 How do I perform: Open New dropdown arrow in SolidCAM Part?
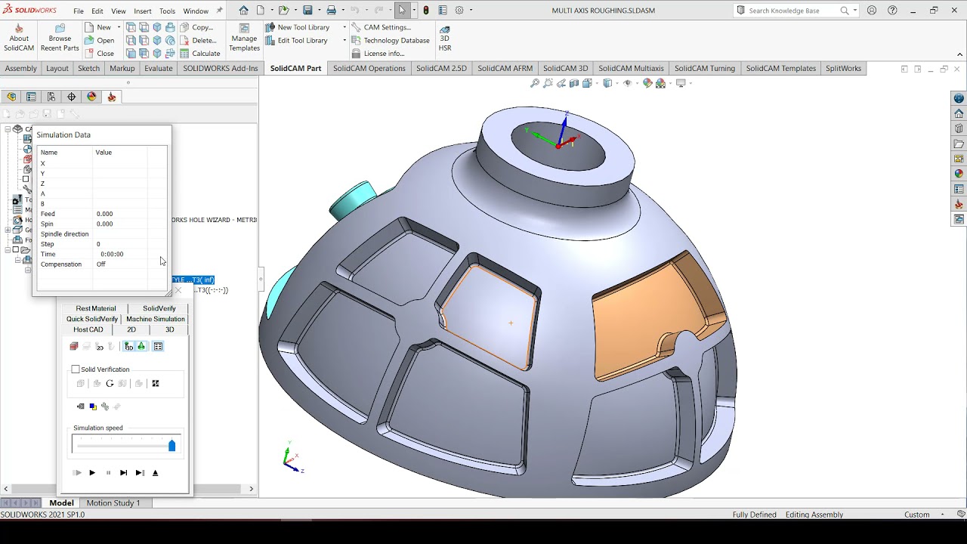tap(119, 27)
